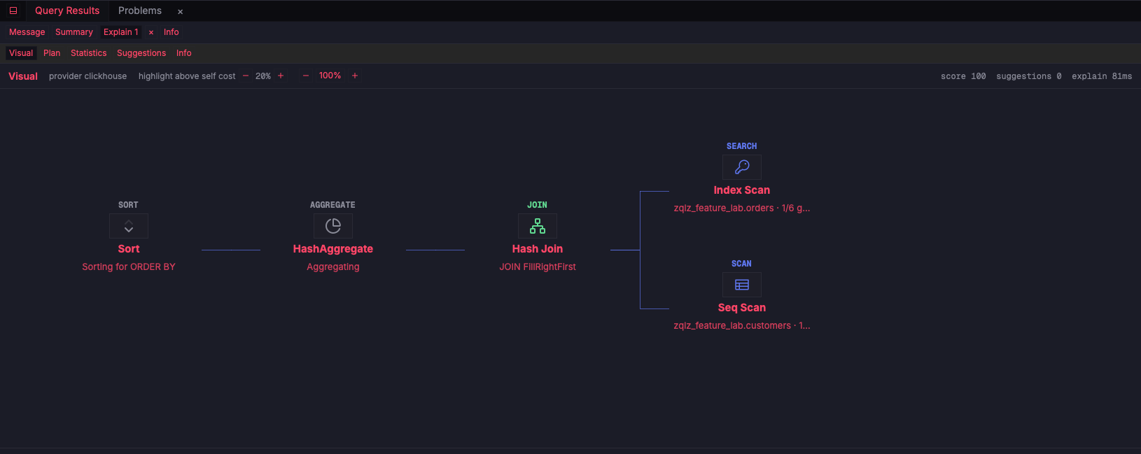Switch to the Plan sub-tab
This screenshot has width=1141, height=454.
52,53
